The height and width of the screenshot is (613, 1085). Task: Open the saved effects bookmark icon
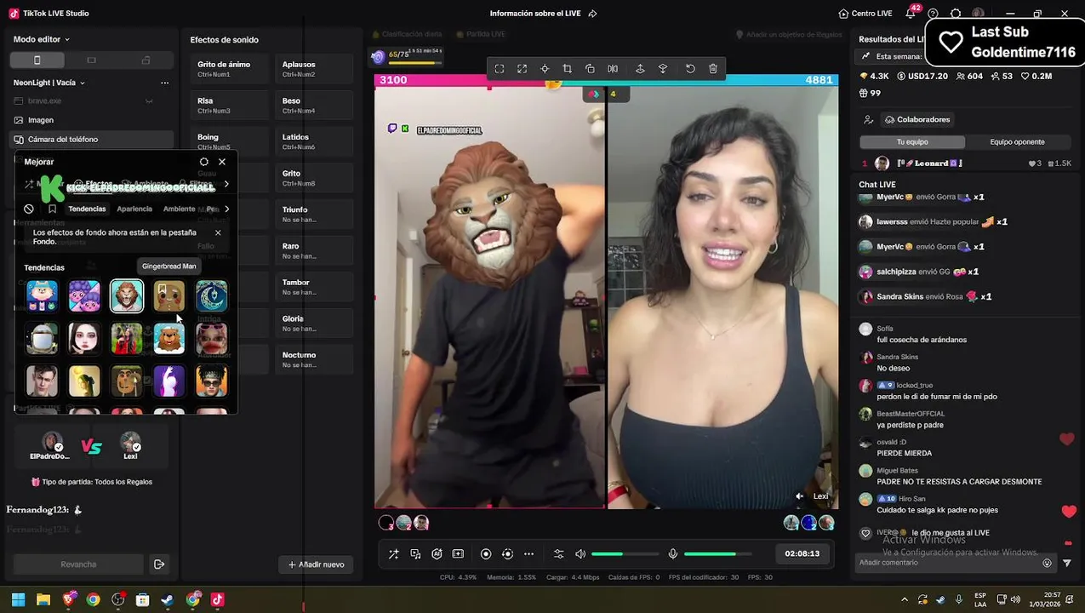point(52,209)
